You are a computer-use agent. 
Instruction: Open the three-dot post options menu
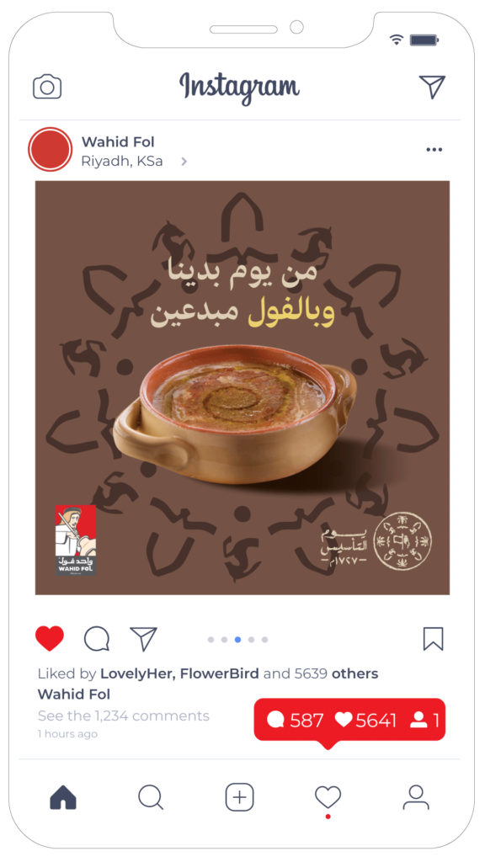tap(434, 150)
